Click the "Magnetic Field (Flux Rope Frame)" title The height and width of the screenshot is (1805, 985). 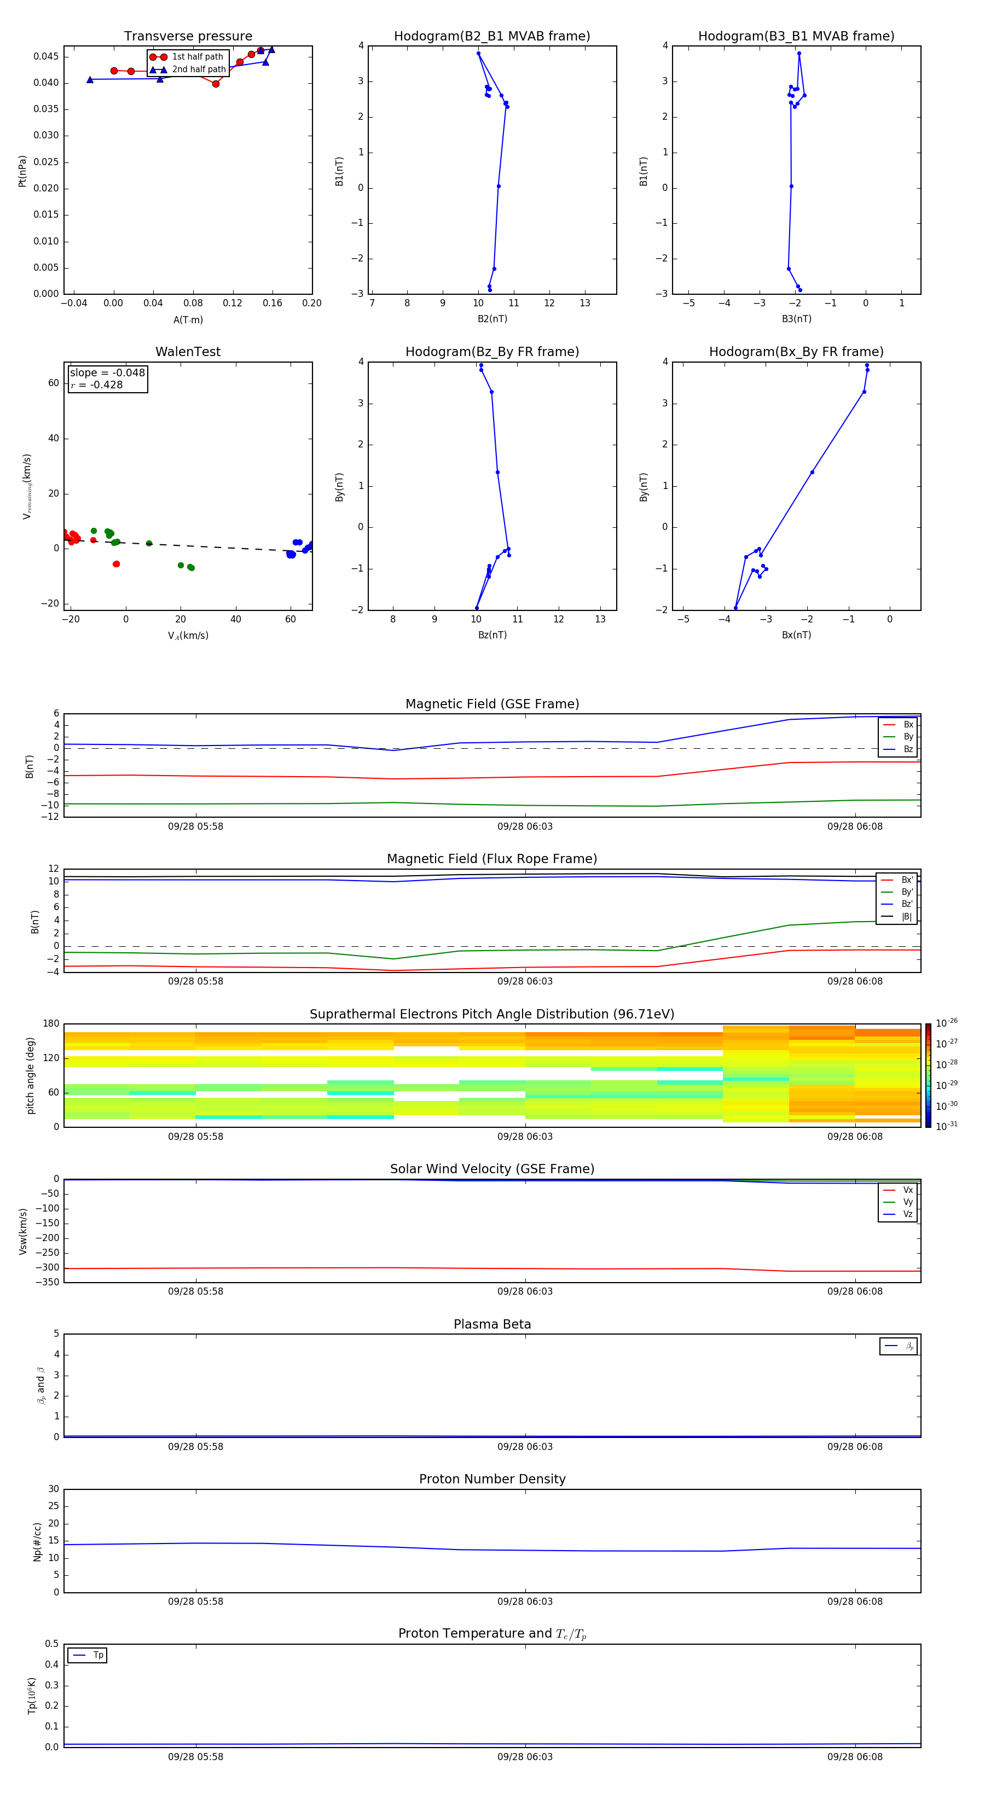pos(492,859)
